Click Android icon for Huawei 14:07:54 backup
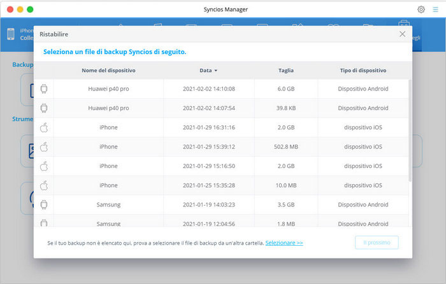This screenshot has height=284, width=446. point(44,108)
